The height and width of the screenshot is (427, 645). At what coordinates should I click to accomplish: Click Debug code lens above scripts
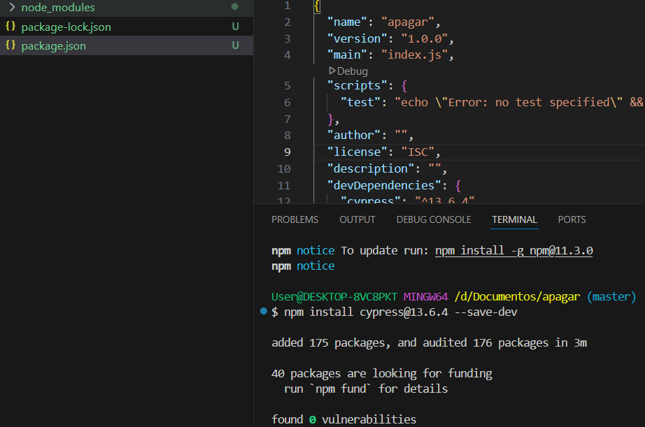[352, 71]
